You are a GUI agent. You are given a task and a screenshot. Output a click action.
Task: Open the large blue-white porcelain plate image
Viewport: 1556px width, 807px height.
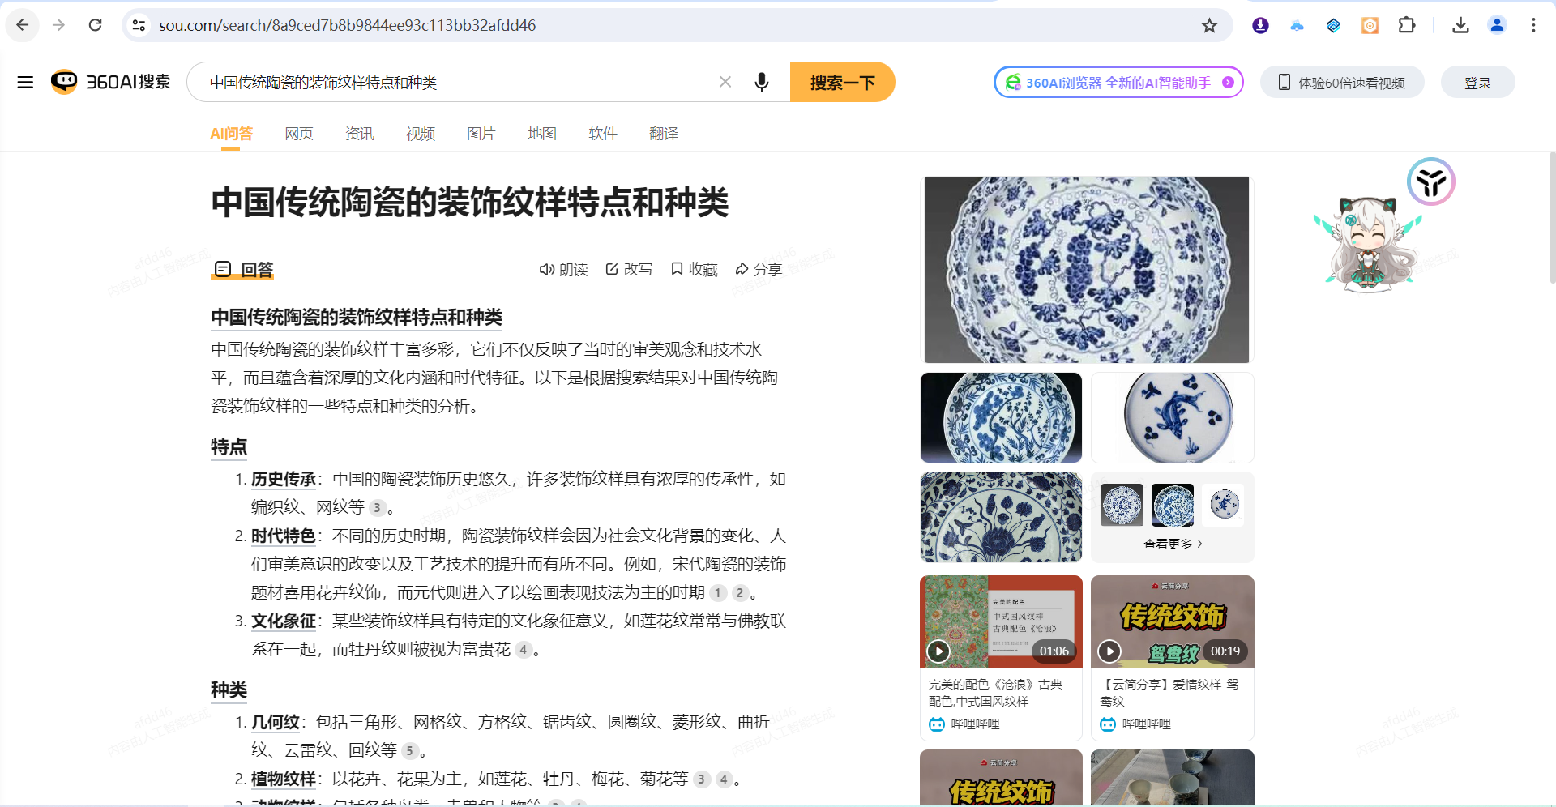coord(1086,270)
